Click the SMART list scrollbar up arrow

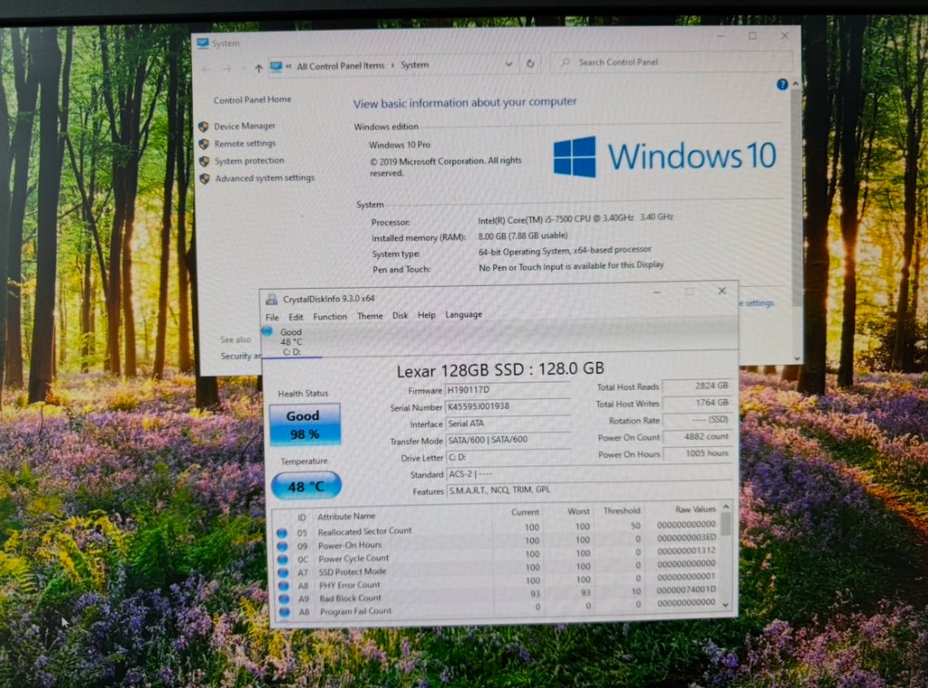726,507
